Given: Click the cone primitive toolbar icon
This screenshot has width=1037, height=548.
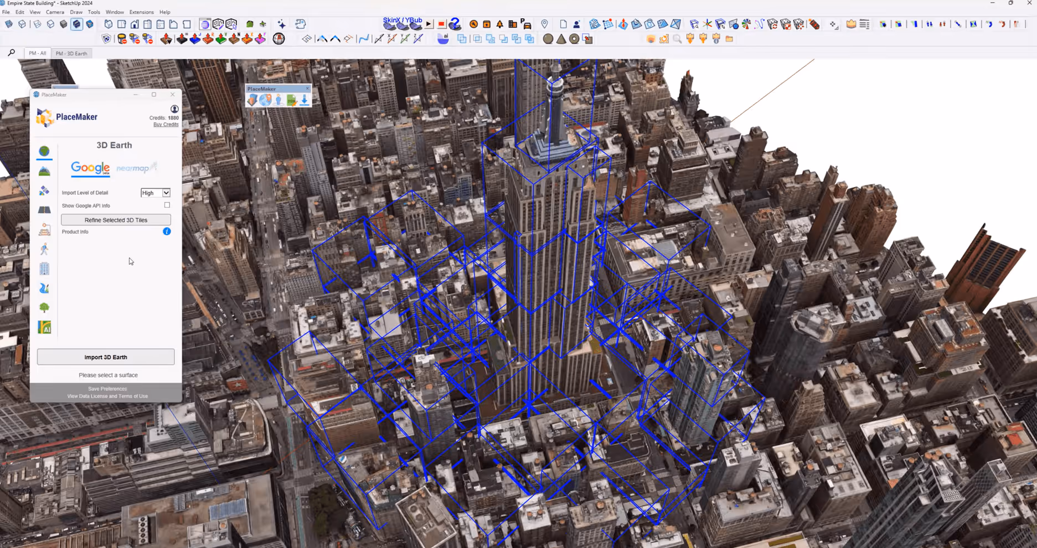Looking at the screenshot, I should (561, 39).
